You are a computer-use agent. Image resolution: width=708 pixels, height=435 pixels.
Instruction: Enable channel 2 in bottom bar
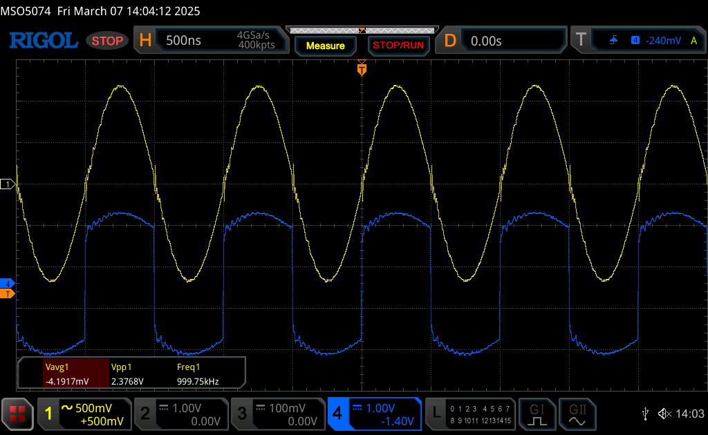tap(180, 414)
